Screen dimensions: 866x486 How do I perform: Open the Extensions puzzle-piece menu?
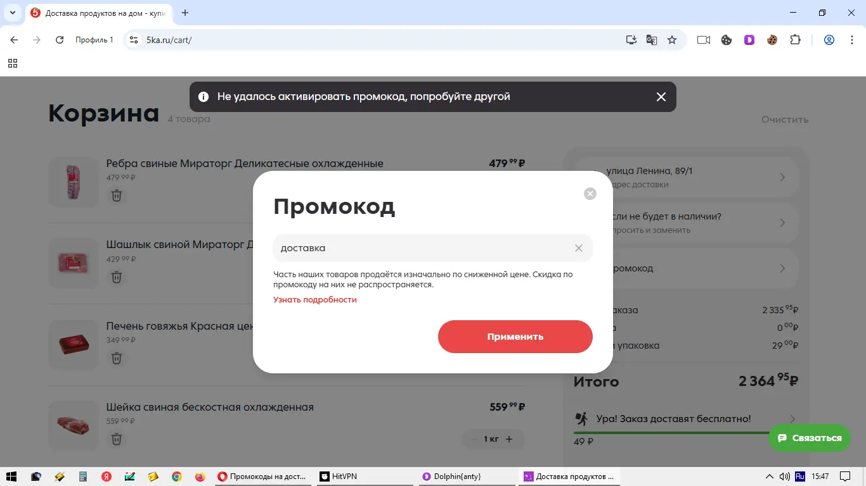[795, 40]
